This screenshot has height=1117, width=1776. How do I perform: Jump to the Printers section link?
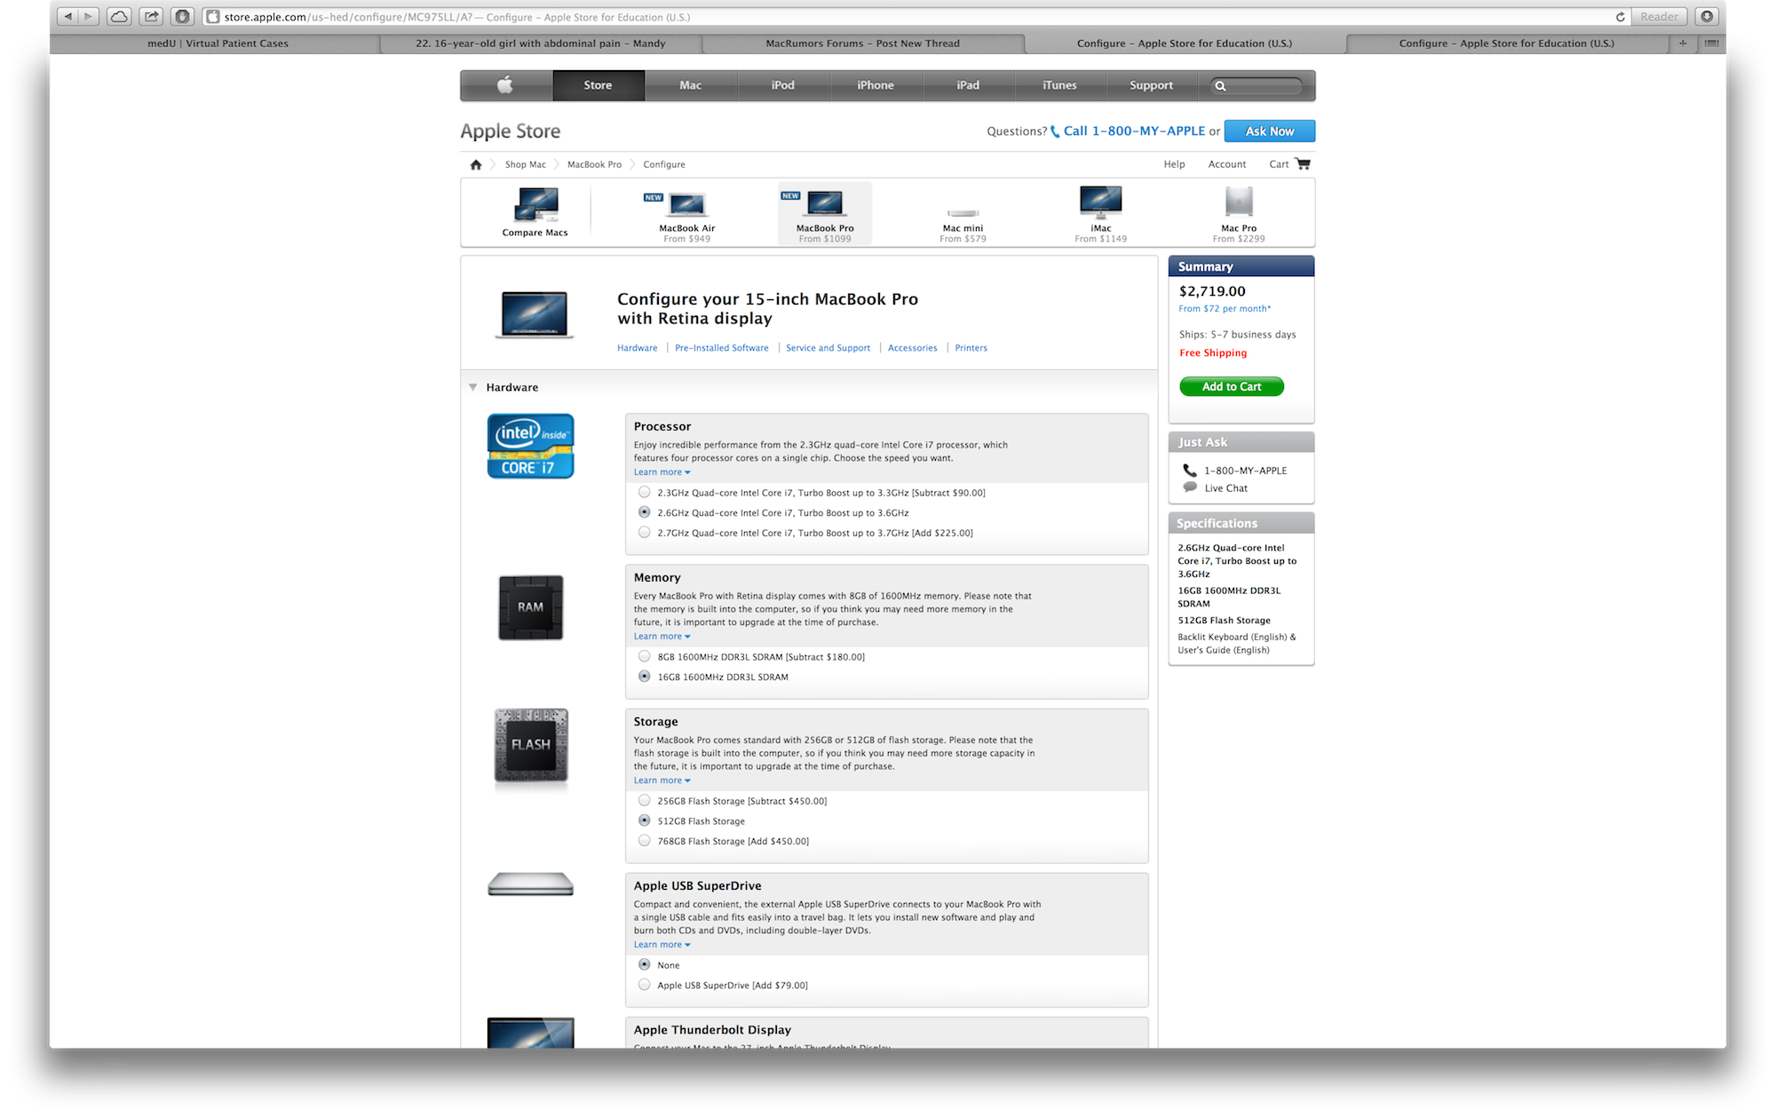click(971, 348)
